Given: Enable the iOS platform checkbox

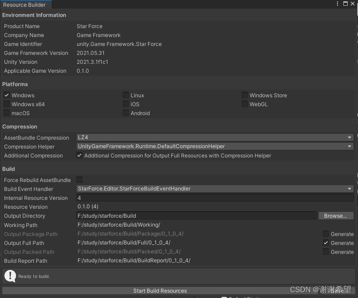Looking at the screenshot, I should pos(126,104).
